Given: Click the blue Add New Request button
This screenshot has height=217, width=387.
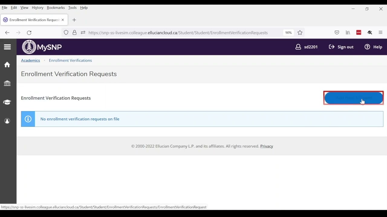Looking at the screenshot, I should (x=353, y=98).
